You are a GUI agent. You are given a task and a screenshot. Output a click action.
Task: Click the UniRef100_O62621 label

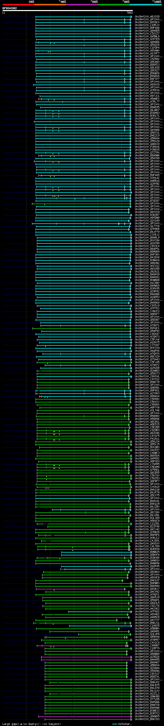pyautogui.click(x=147, y=271)
